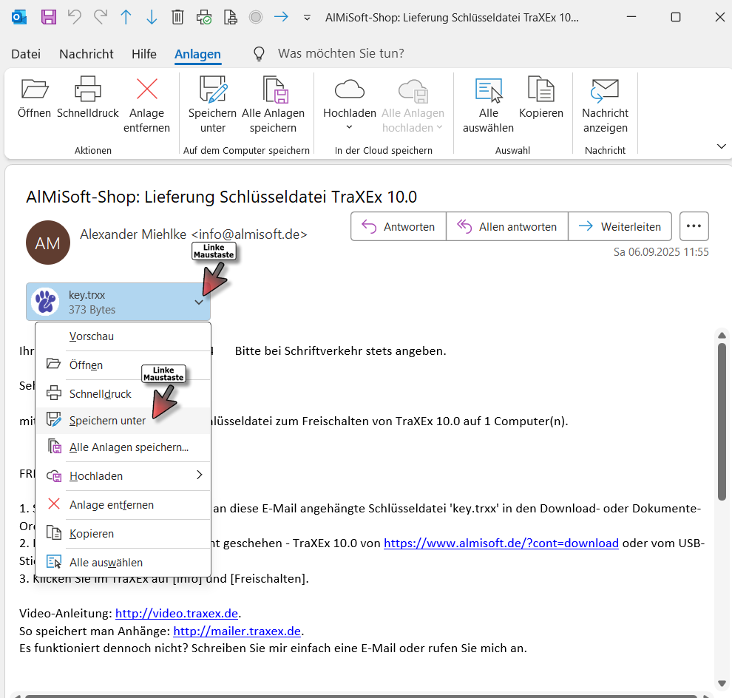Image resolution: width=732 pixels, height=698 pixels.
Task: Click Kopieren icon in ribbon
Action: point(540,89)
